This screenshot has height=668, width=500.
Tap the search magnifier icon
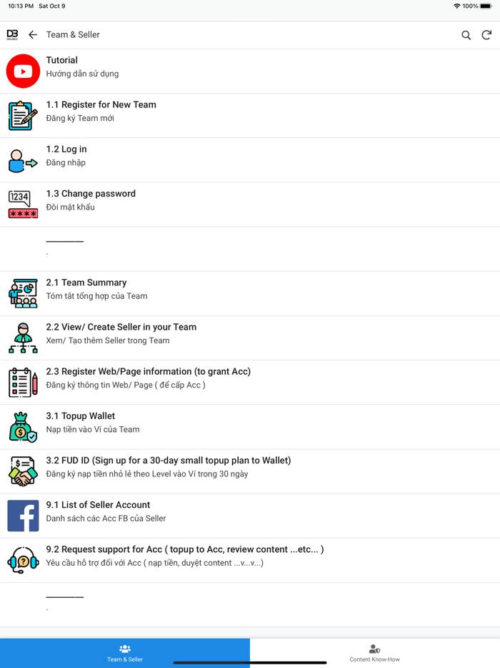click(x=466, y=35)
